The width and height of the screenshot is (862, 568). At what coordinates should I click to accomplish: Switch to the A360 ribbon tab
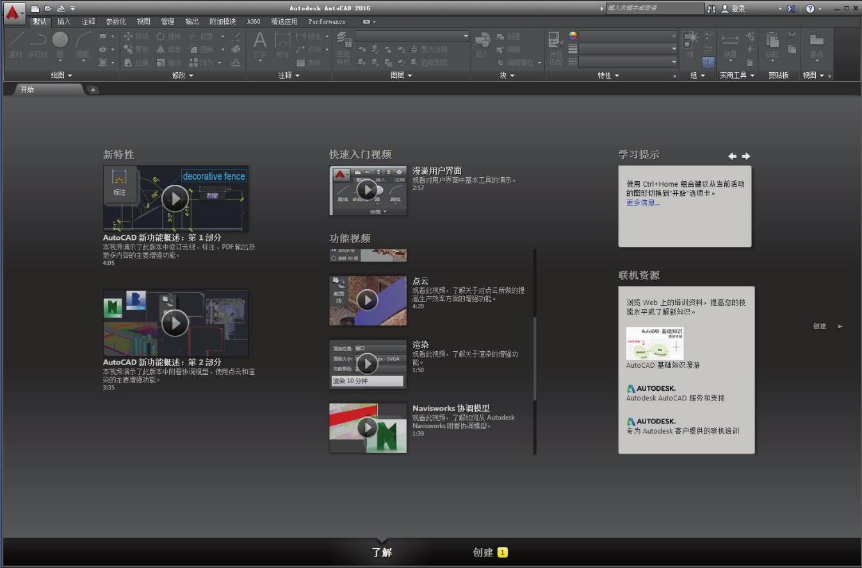point(254,21)
